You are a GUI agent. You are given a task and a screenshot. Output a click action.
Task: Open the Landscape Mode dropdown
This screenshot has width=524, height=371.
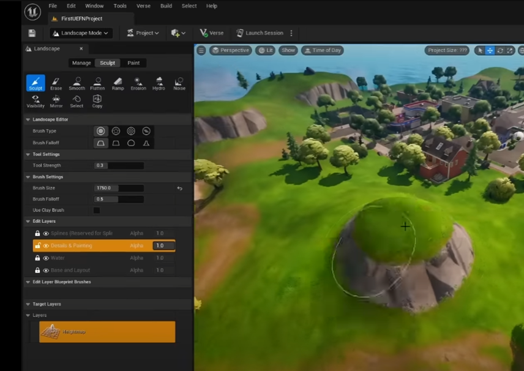tap(81, 33)
